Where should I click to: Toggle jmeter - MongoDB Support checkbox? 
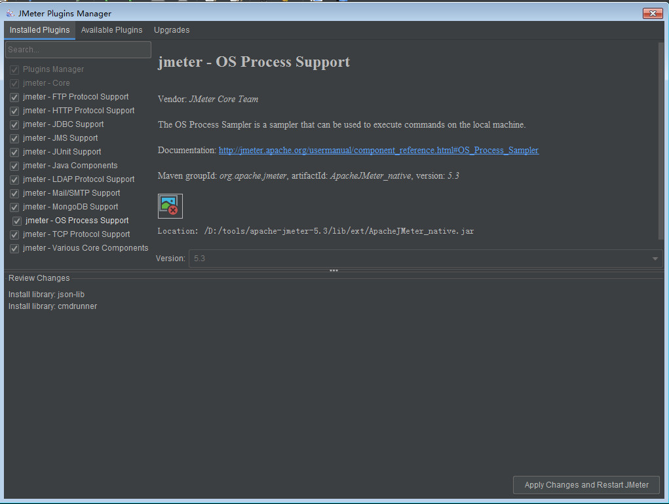click(14, 207)
